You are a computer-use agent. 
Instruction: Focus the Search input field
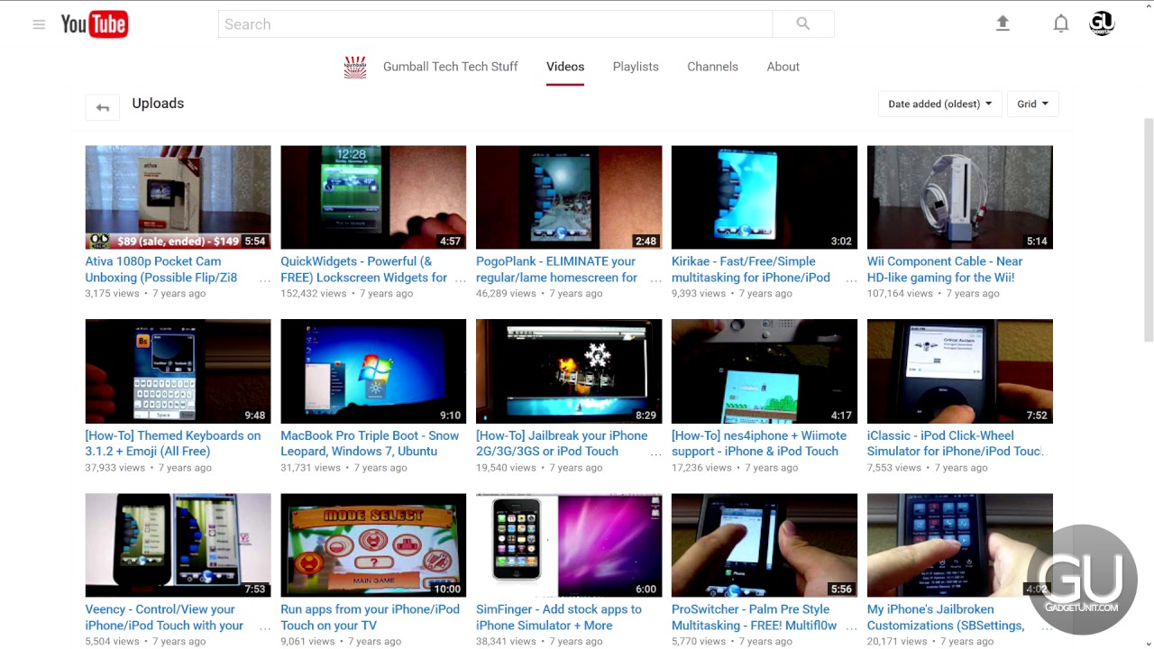coord(495,24)
